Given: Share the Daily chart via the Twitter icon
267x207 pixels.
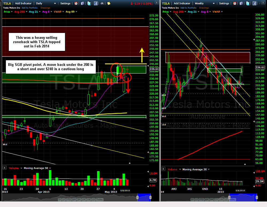Looking at the screenshot, I should point(89,3).
